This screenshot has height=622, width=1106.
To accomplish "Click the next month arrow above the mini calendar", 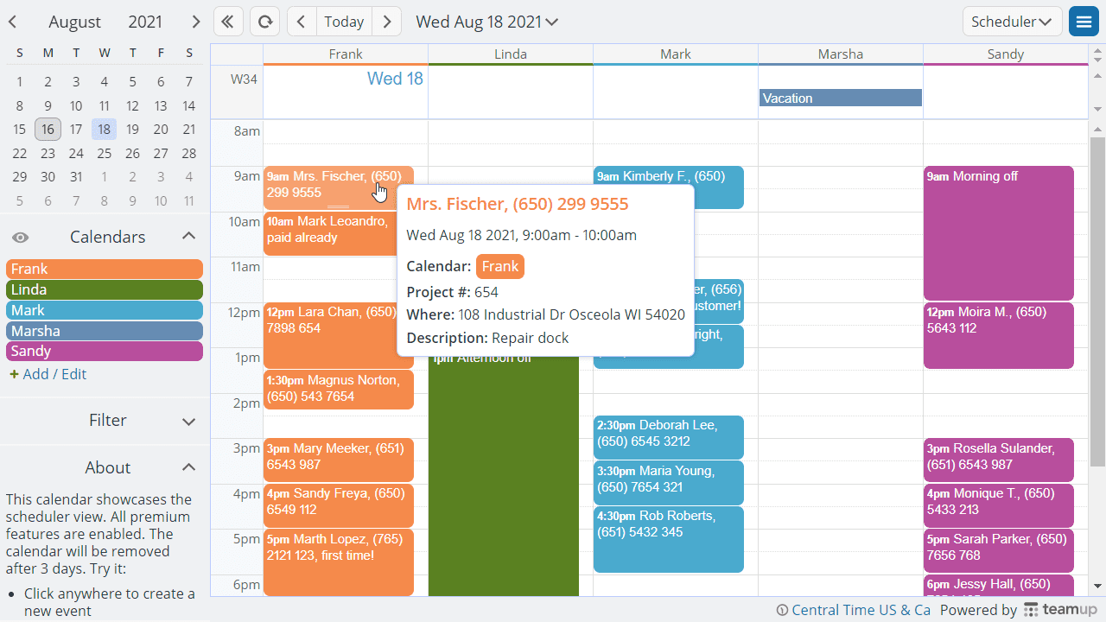I will tap(195, 21).
